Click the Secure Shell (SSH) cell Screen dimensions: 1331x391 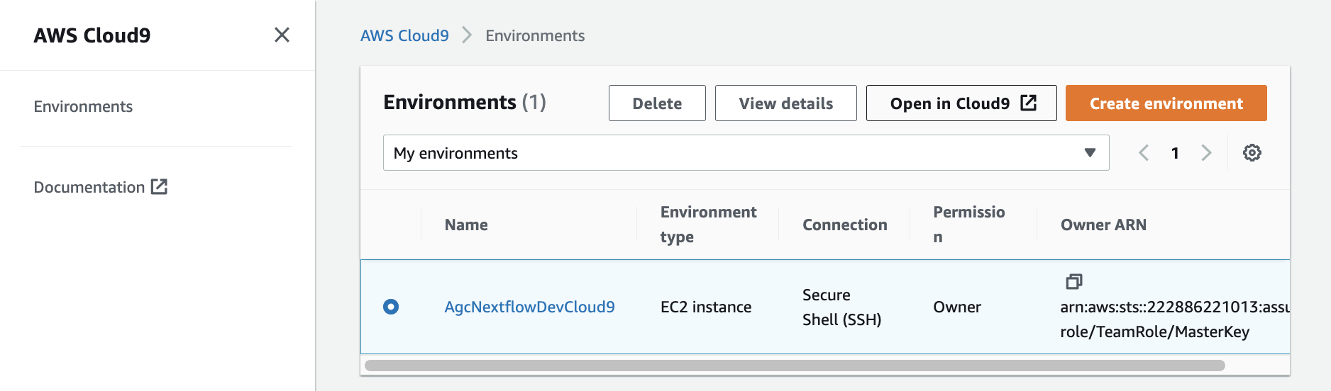click(x=841, y=307)
